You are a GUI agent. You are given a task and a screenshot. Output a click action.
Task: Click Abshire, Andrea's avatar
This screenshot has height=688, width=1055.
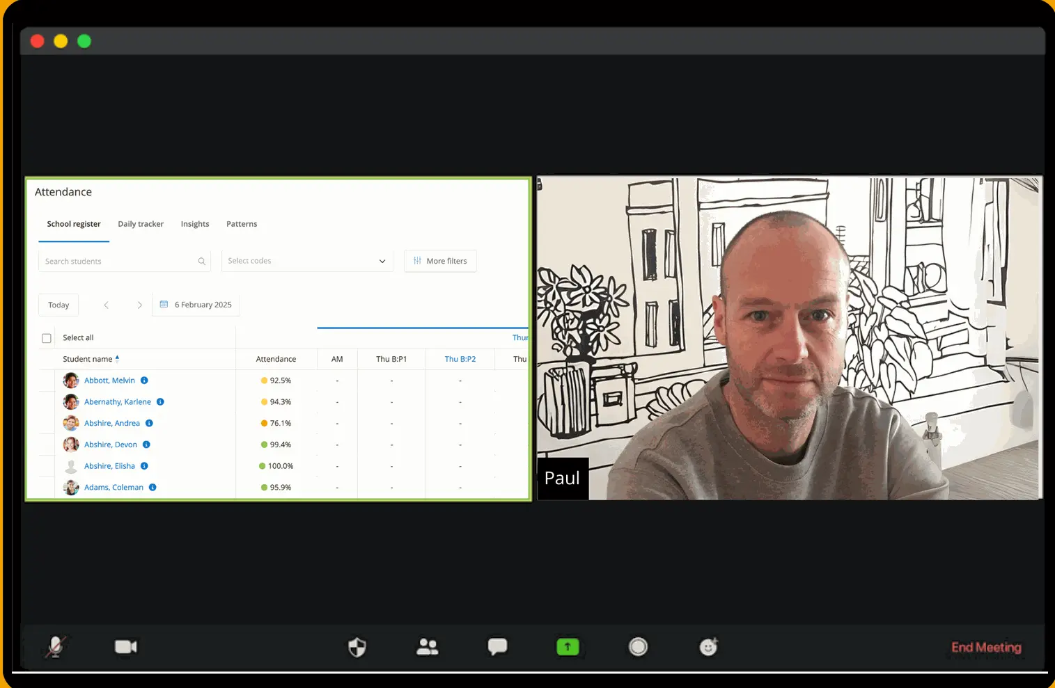click(71, 423)
